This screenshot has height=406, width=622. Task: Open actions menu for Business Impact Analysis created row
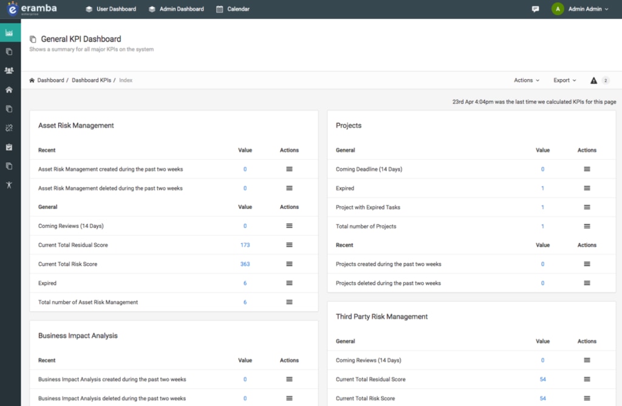tap(289, 379)
